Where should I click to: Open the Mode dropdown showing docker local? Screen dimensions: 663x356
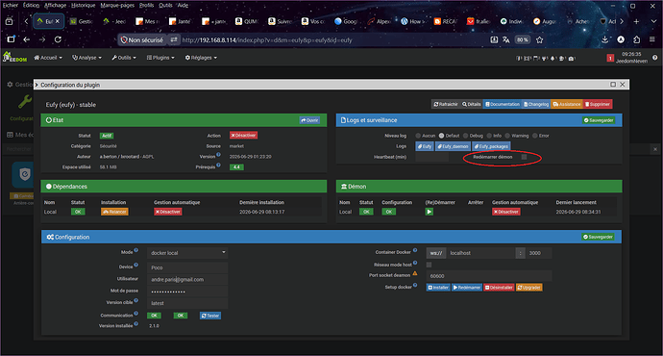pyautogui.click(x=187, y=253)
